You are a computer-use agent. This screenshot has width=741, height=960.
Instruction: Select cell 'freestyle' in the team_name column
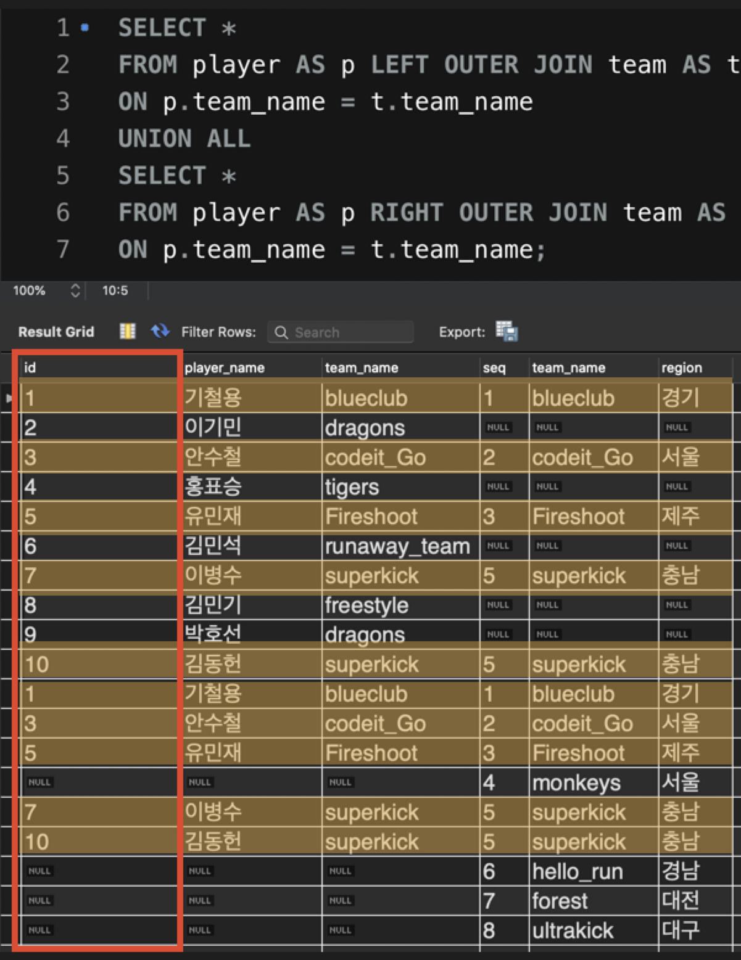coord(400,605)
